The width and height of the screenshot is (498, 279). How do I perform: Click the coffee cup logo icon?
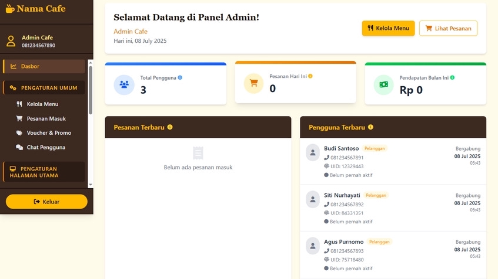pos(10,9)
